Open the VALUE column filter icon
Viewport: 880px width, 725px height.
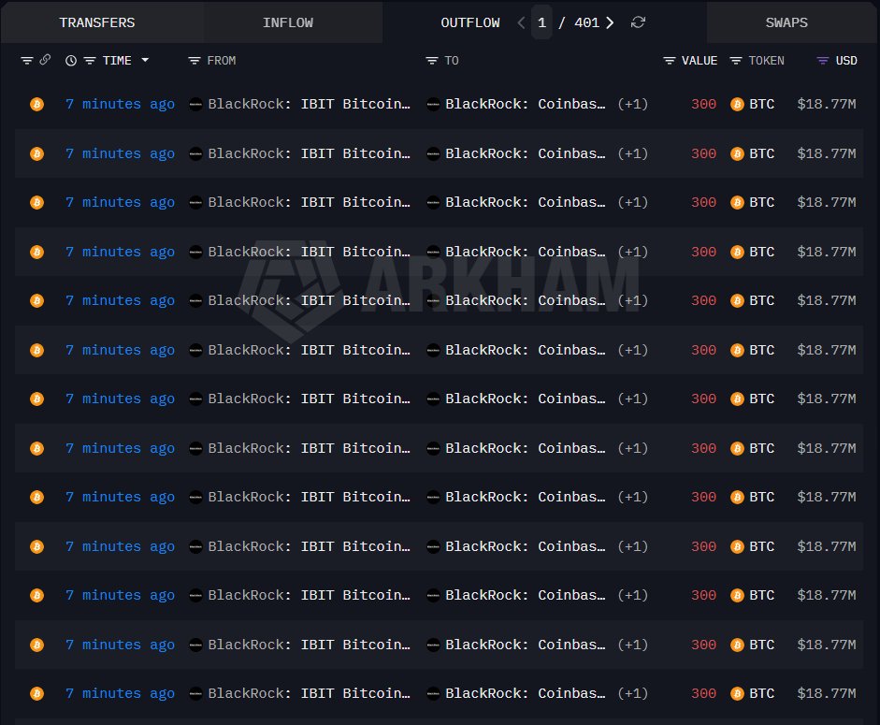[669, 60]
